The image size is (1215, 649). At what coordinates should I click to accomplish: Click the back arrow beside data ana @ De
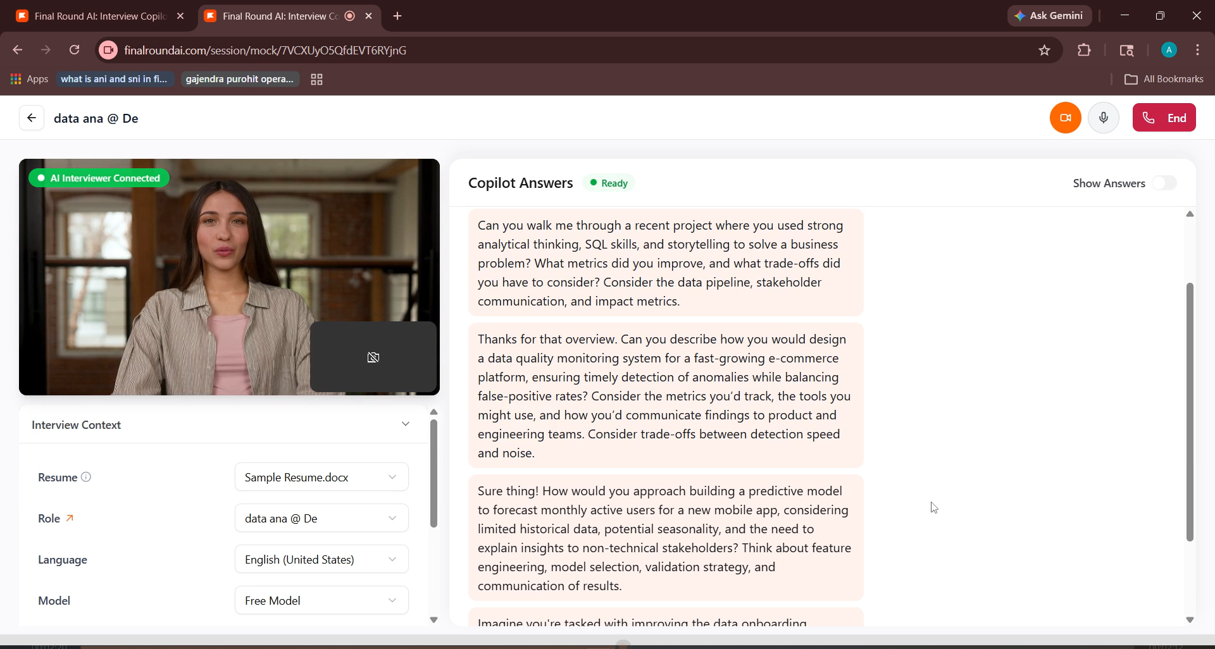click(31, 118)
